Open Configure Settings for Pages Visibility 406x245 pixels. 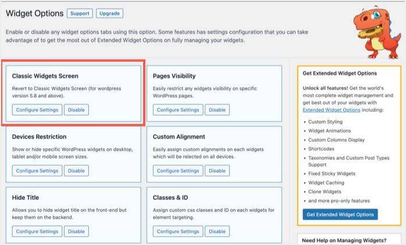pos(178,110)
